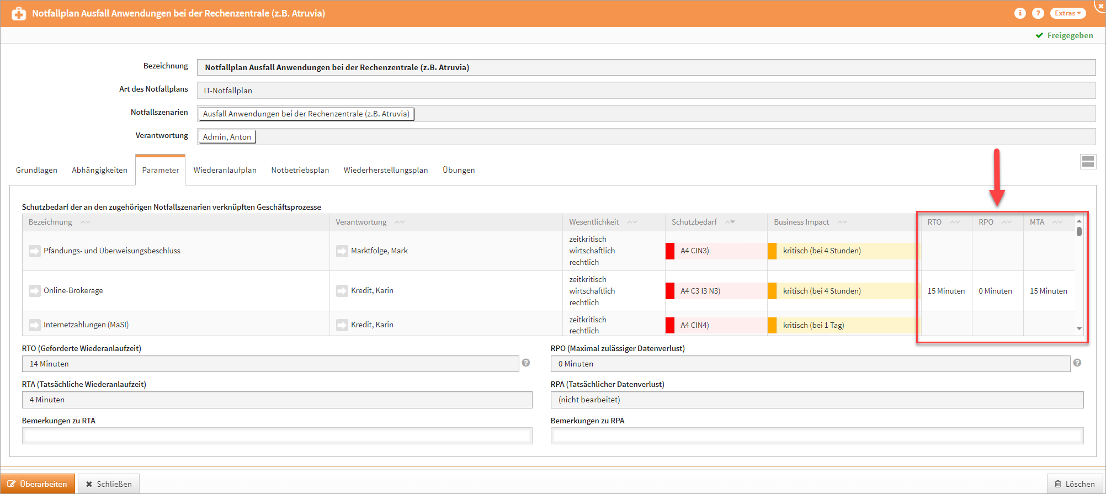
Task: Click the red Schutzbedarf swatch for Online-Brokerage
Action: click(x=670, y=291)
